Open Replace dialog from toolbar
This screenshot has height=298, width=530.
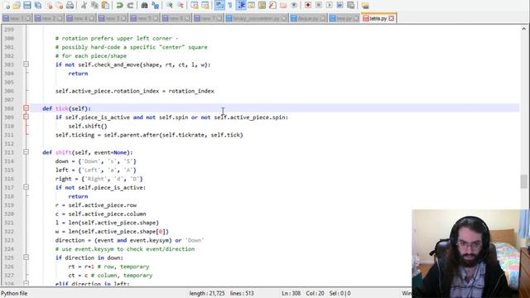coord(156,5)
